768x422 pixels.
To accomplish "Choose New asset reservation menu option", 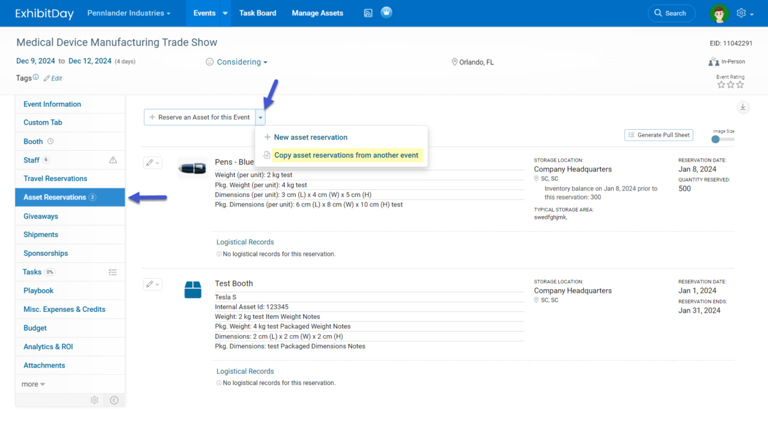I will 310,137.
